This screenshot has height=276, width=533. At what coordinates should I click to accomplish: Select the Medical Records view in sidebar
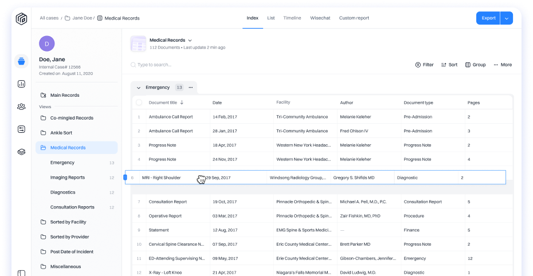[76, 148]
